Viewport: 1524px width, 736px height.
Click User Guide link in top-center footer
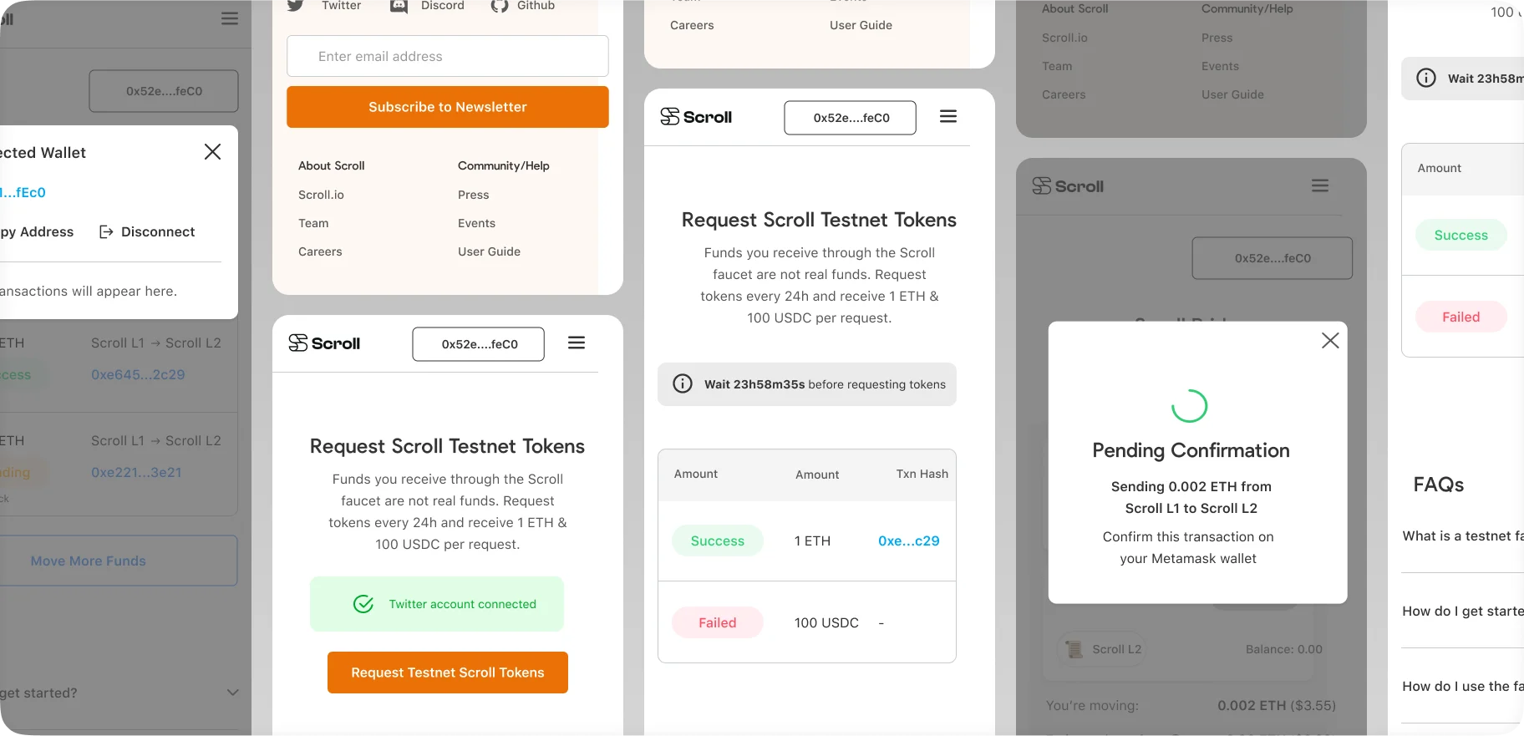pyautogui.click(x=861, y=25)
